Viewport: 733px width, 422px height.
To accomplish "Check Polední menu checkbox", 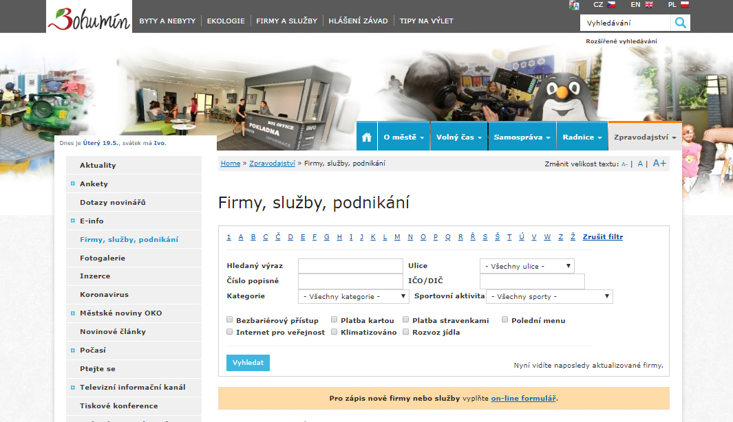I will click(505, 320).
